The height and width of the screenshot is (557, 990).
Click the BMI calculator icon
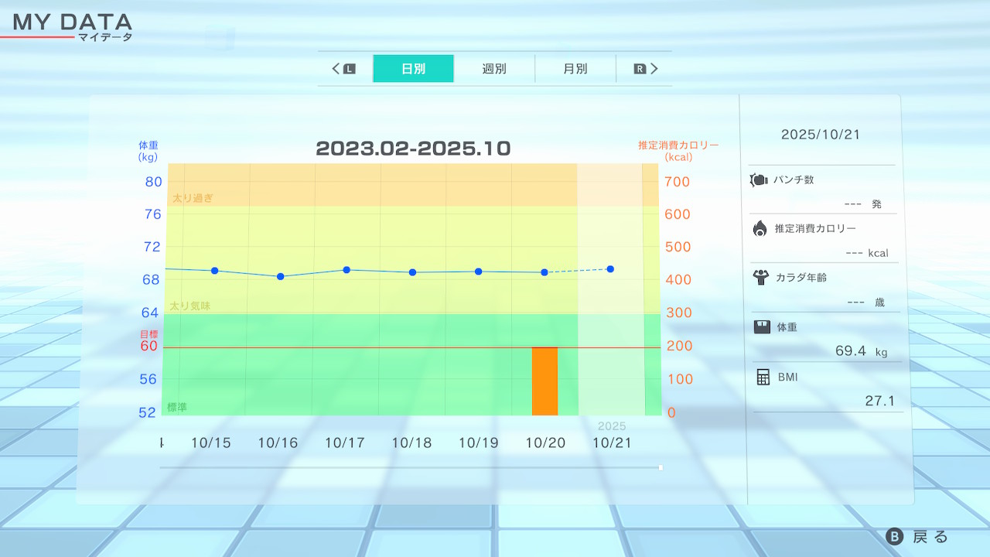point(763,377)
